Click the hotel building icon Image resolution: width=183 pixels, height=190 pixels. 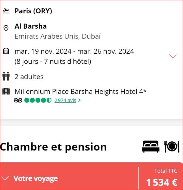click(x=6, y=91)
